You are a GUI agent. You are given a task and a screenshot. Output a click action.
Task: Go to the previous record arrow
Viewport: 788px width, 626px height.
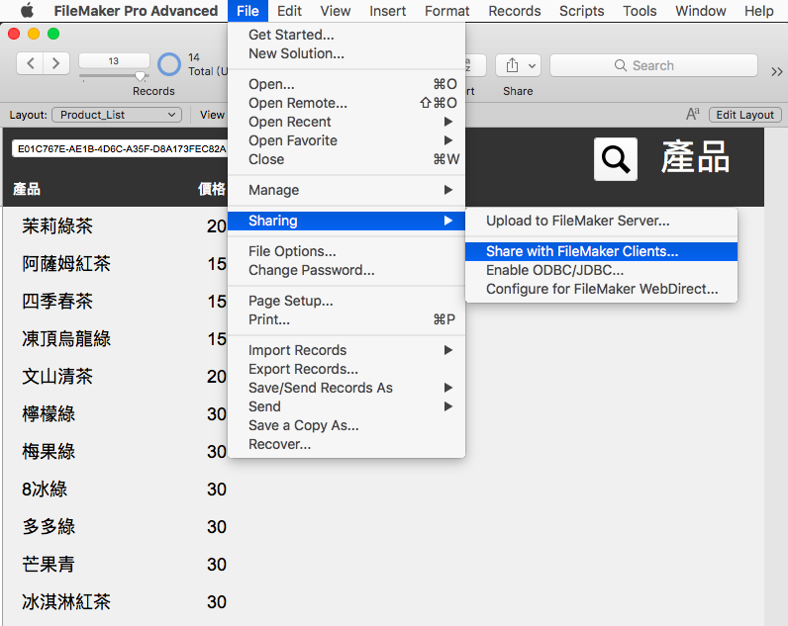(30, 63)
